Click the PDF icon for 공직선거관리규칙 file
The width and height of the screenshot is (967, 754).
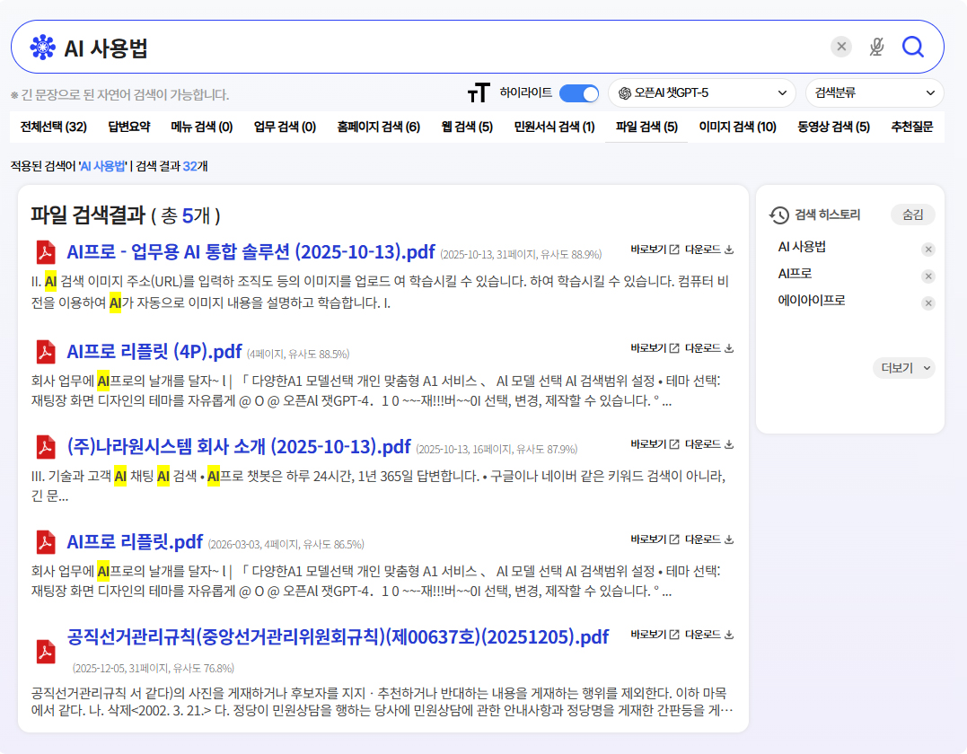point(45,651)
